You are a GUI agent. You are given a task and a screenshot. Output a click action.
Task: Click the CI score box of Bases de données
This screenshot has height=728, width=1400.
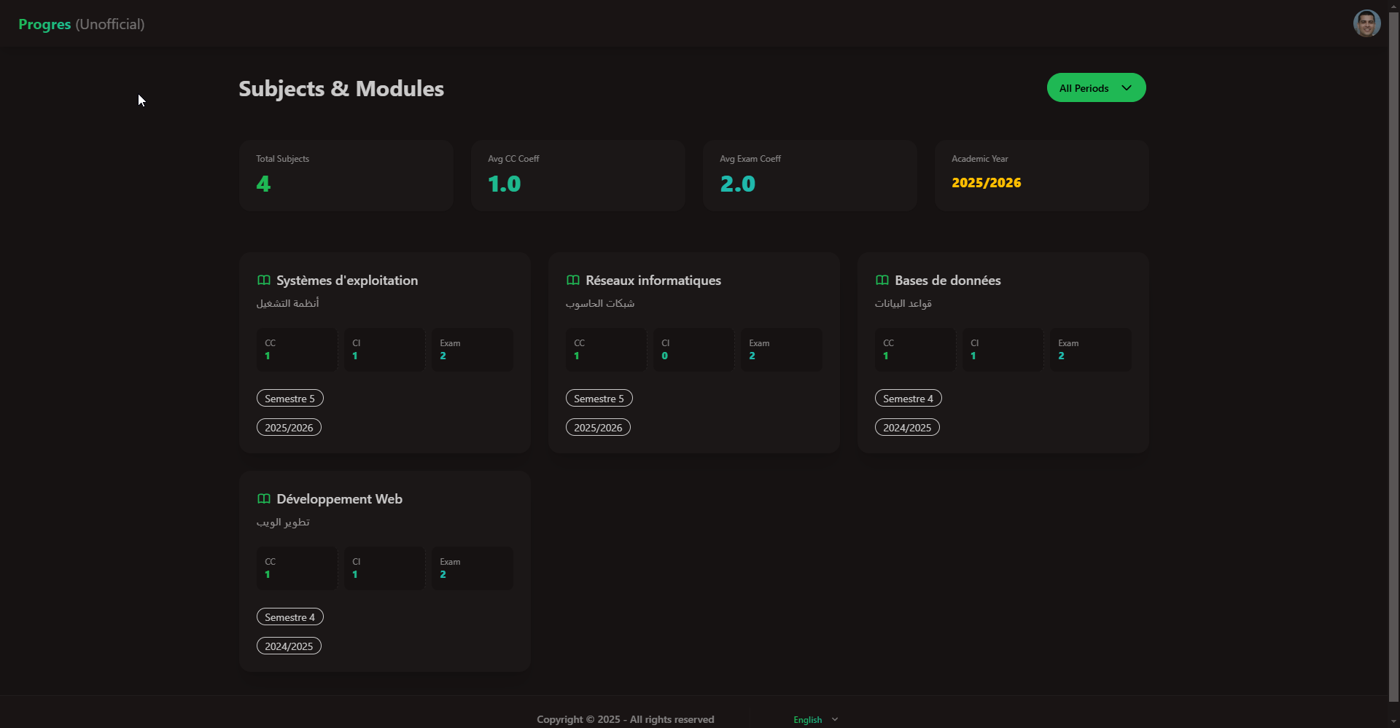coord(1002,349)
